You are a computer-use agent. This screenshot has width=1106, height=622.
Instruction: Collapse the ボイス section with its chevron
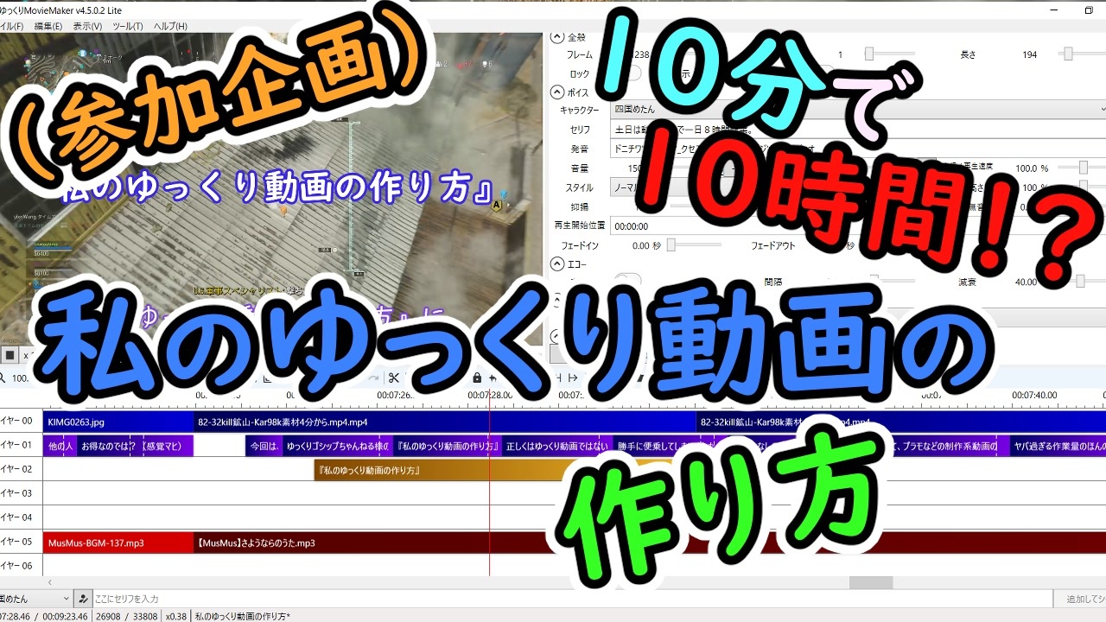(x=556, y=92)
